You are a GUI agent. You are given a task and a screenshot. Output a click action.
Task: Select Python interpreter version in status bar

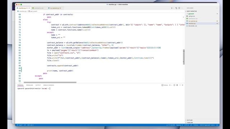pyautogui.click(x=207, y=125)
